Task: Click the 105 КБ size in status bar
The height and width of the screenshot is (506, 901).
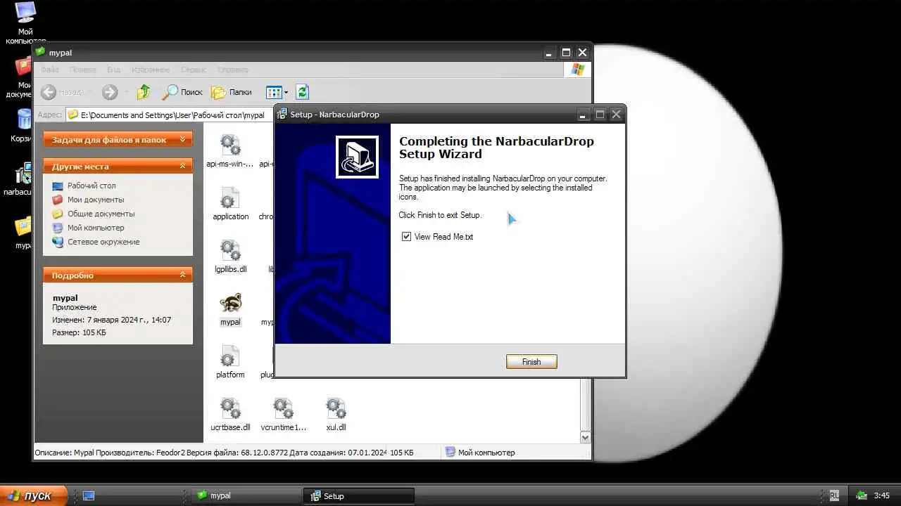Action: [402, 453]
